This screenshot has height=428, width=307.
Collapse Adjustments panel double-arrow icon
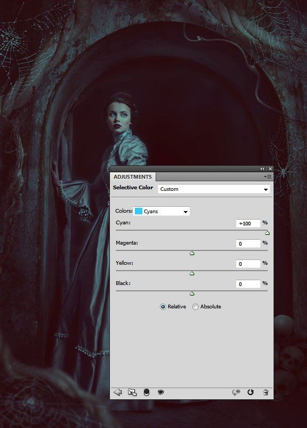tap(262, 169)
